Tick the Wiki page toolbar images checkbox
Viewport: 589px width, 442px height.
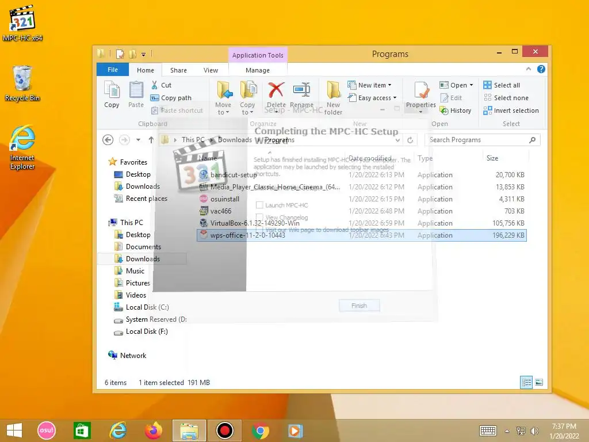pyautogui.click(x=259, y=229)
